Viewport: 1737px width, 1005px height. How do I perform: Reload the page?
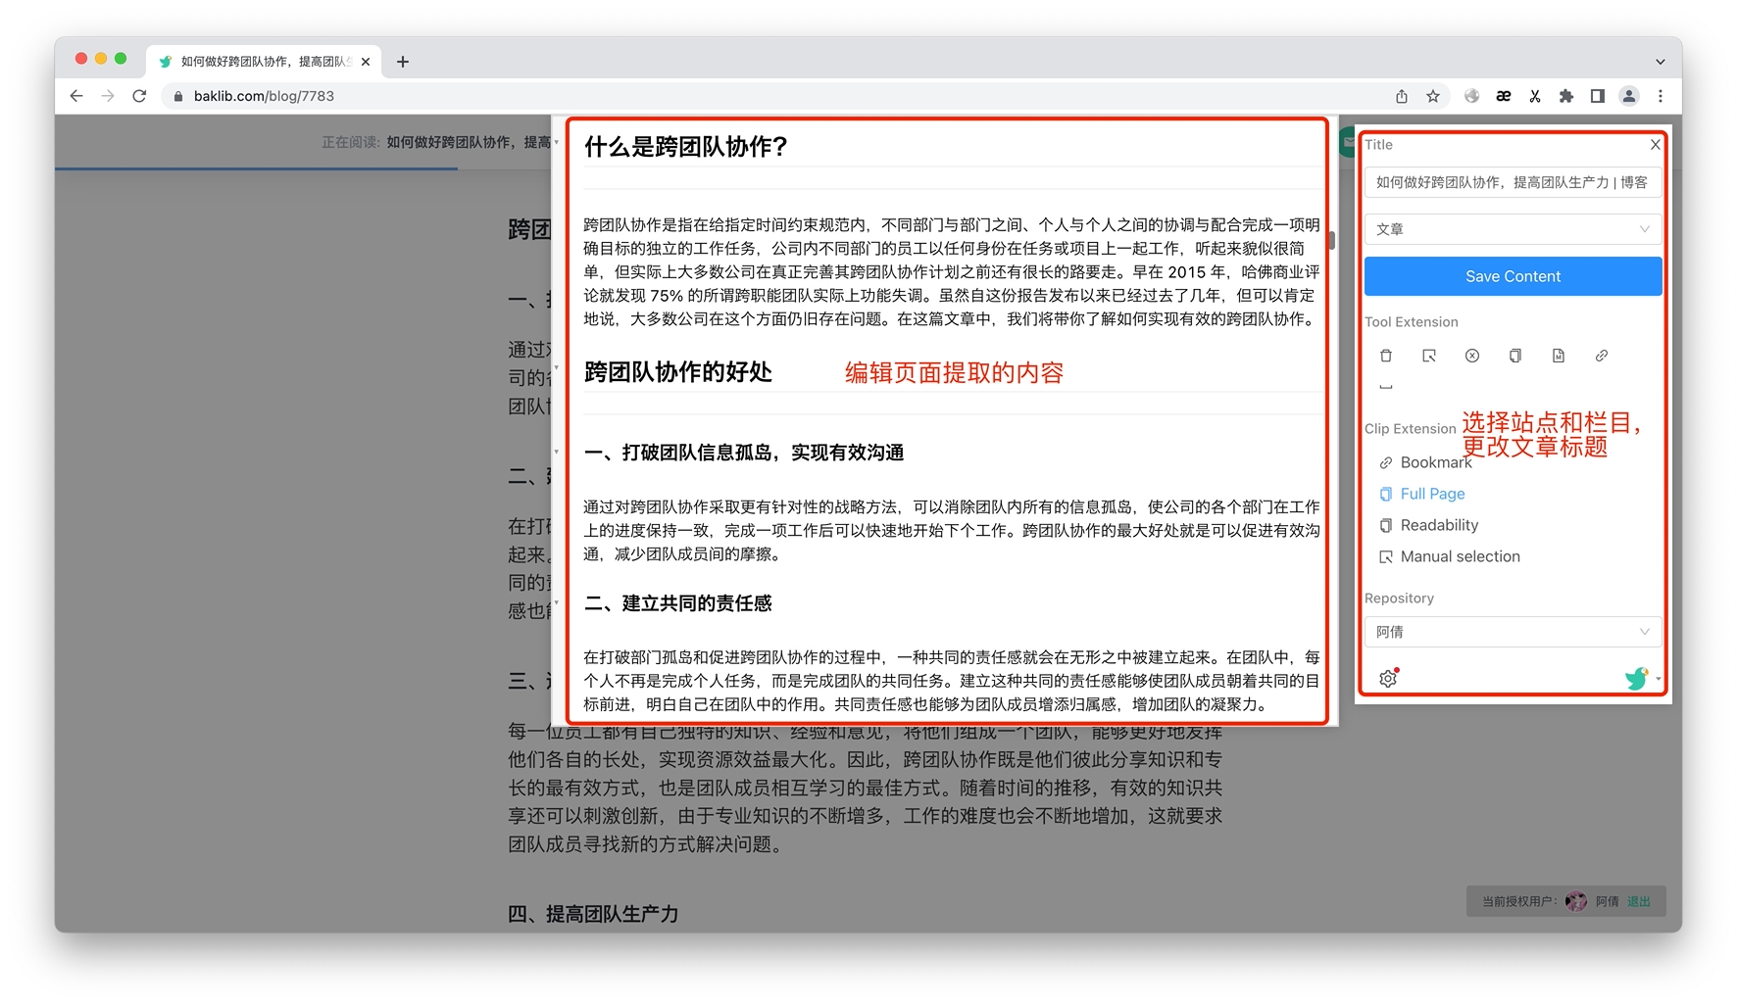139,96
